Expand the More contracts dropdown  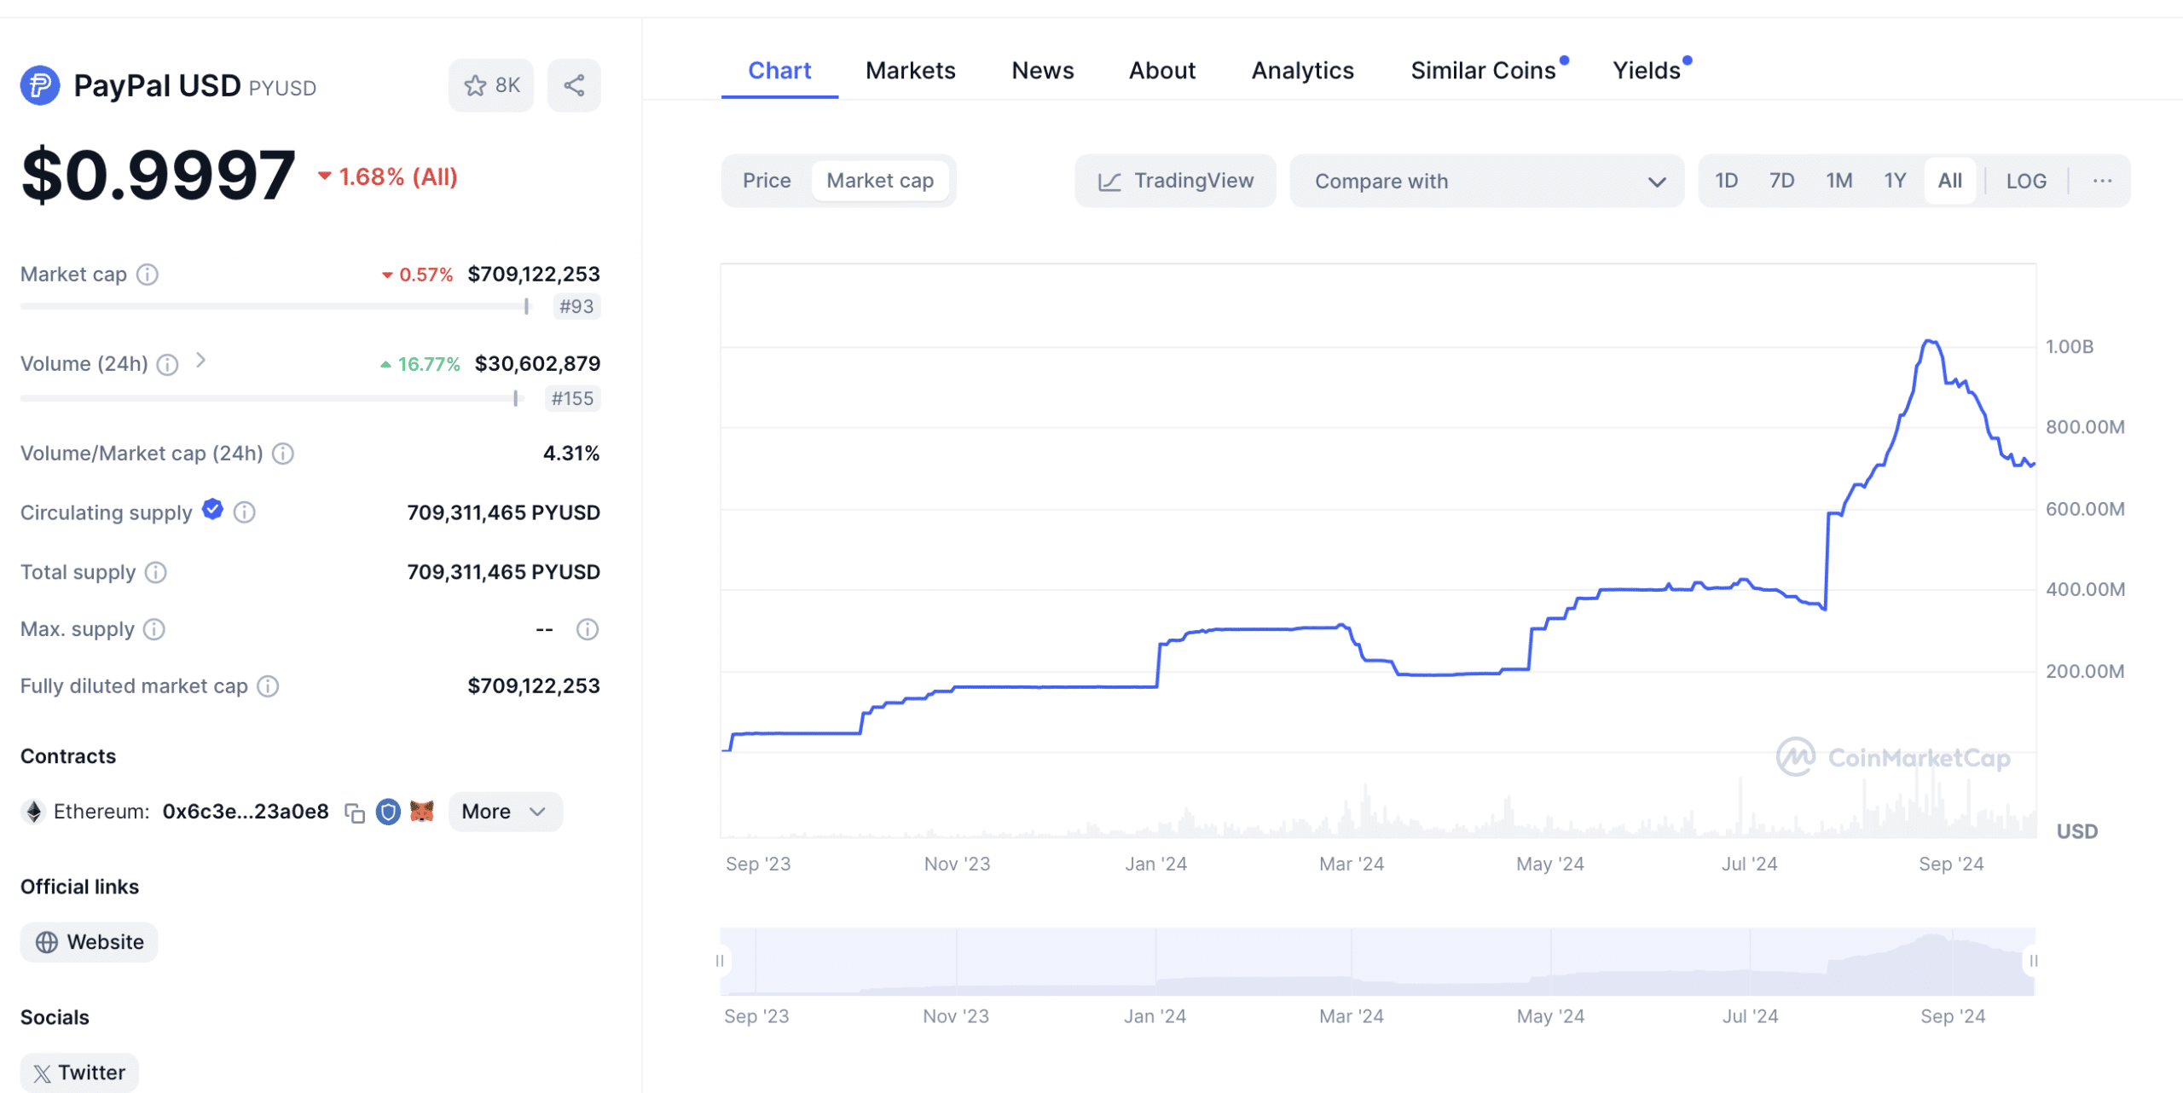click(505, 812)
